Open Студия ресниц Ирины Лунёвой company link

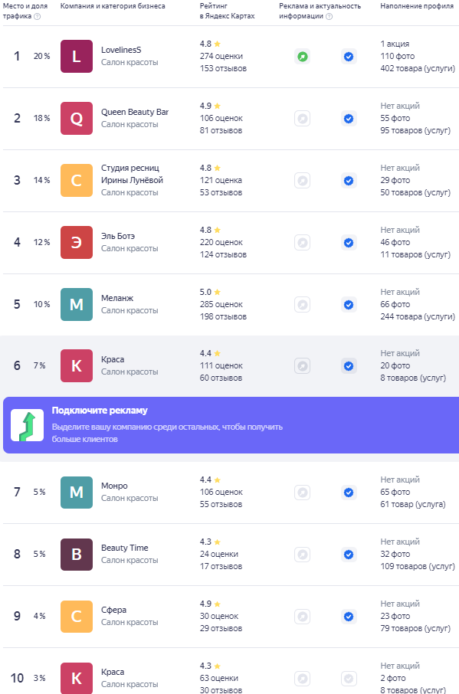pyautogui.click(x=132, y=174)
